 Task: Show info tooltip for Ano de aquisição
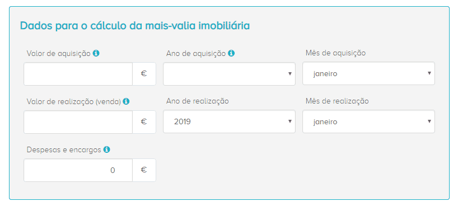pyautogui.click(x=231, y=54)
